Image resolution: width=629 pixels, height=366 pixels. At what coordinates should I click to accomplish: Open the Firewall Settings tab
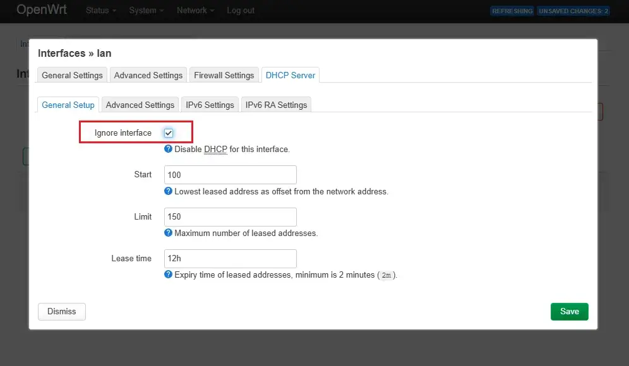224,75
